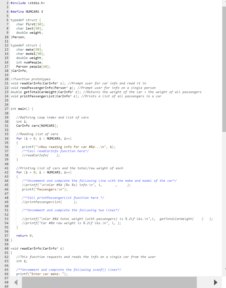Click the first for loop header
Image resolution: width=226 pixels, height=288 pixels.
(42, 138)
